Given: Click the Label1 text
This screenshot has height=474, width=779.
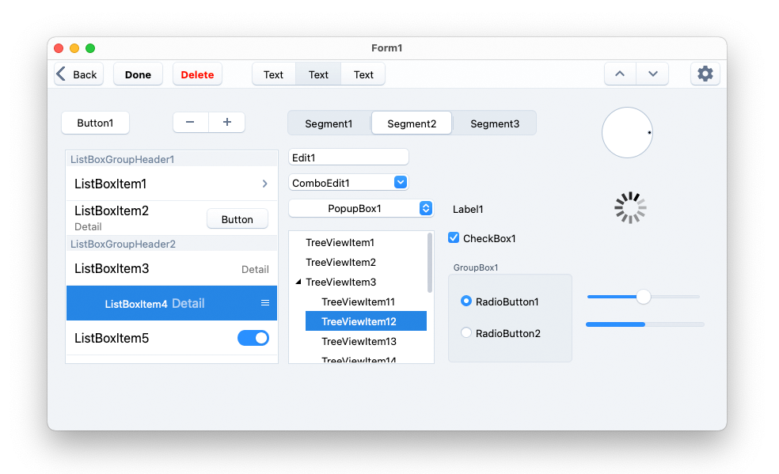Looking at the screenshot, I should [468, 209].
